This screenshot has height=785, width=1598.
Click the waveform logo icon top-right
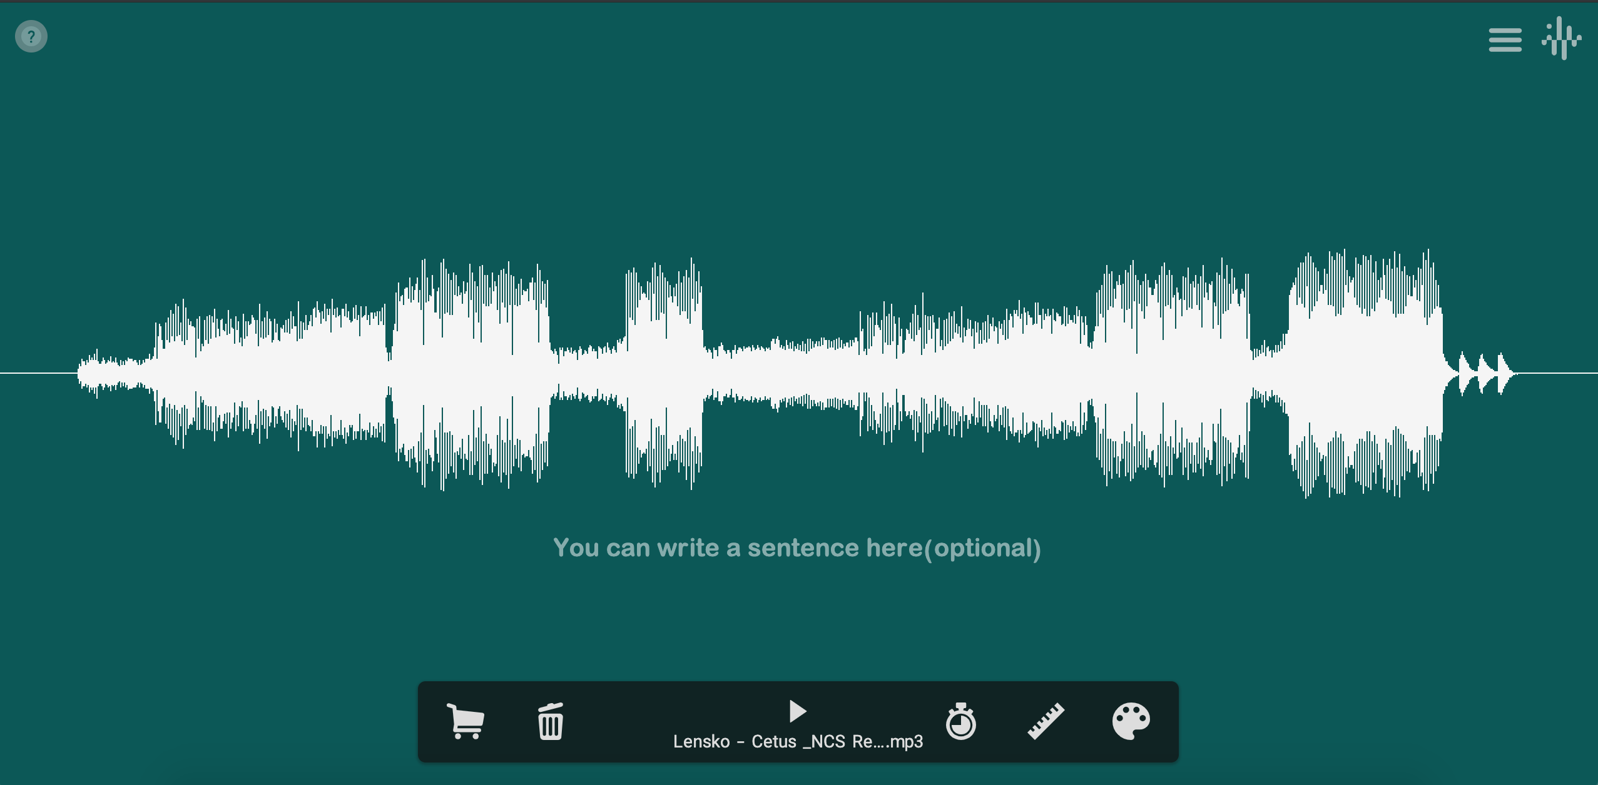[1563, 39]
